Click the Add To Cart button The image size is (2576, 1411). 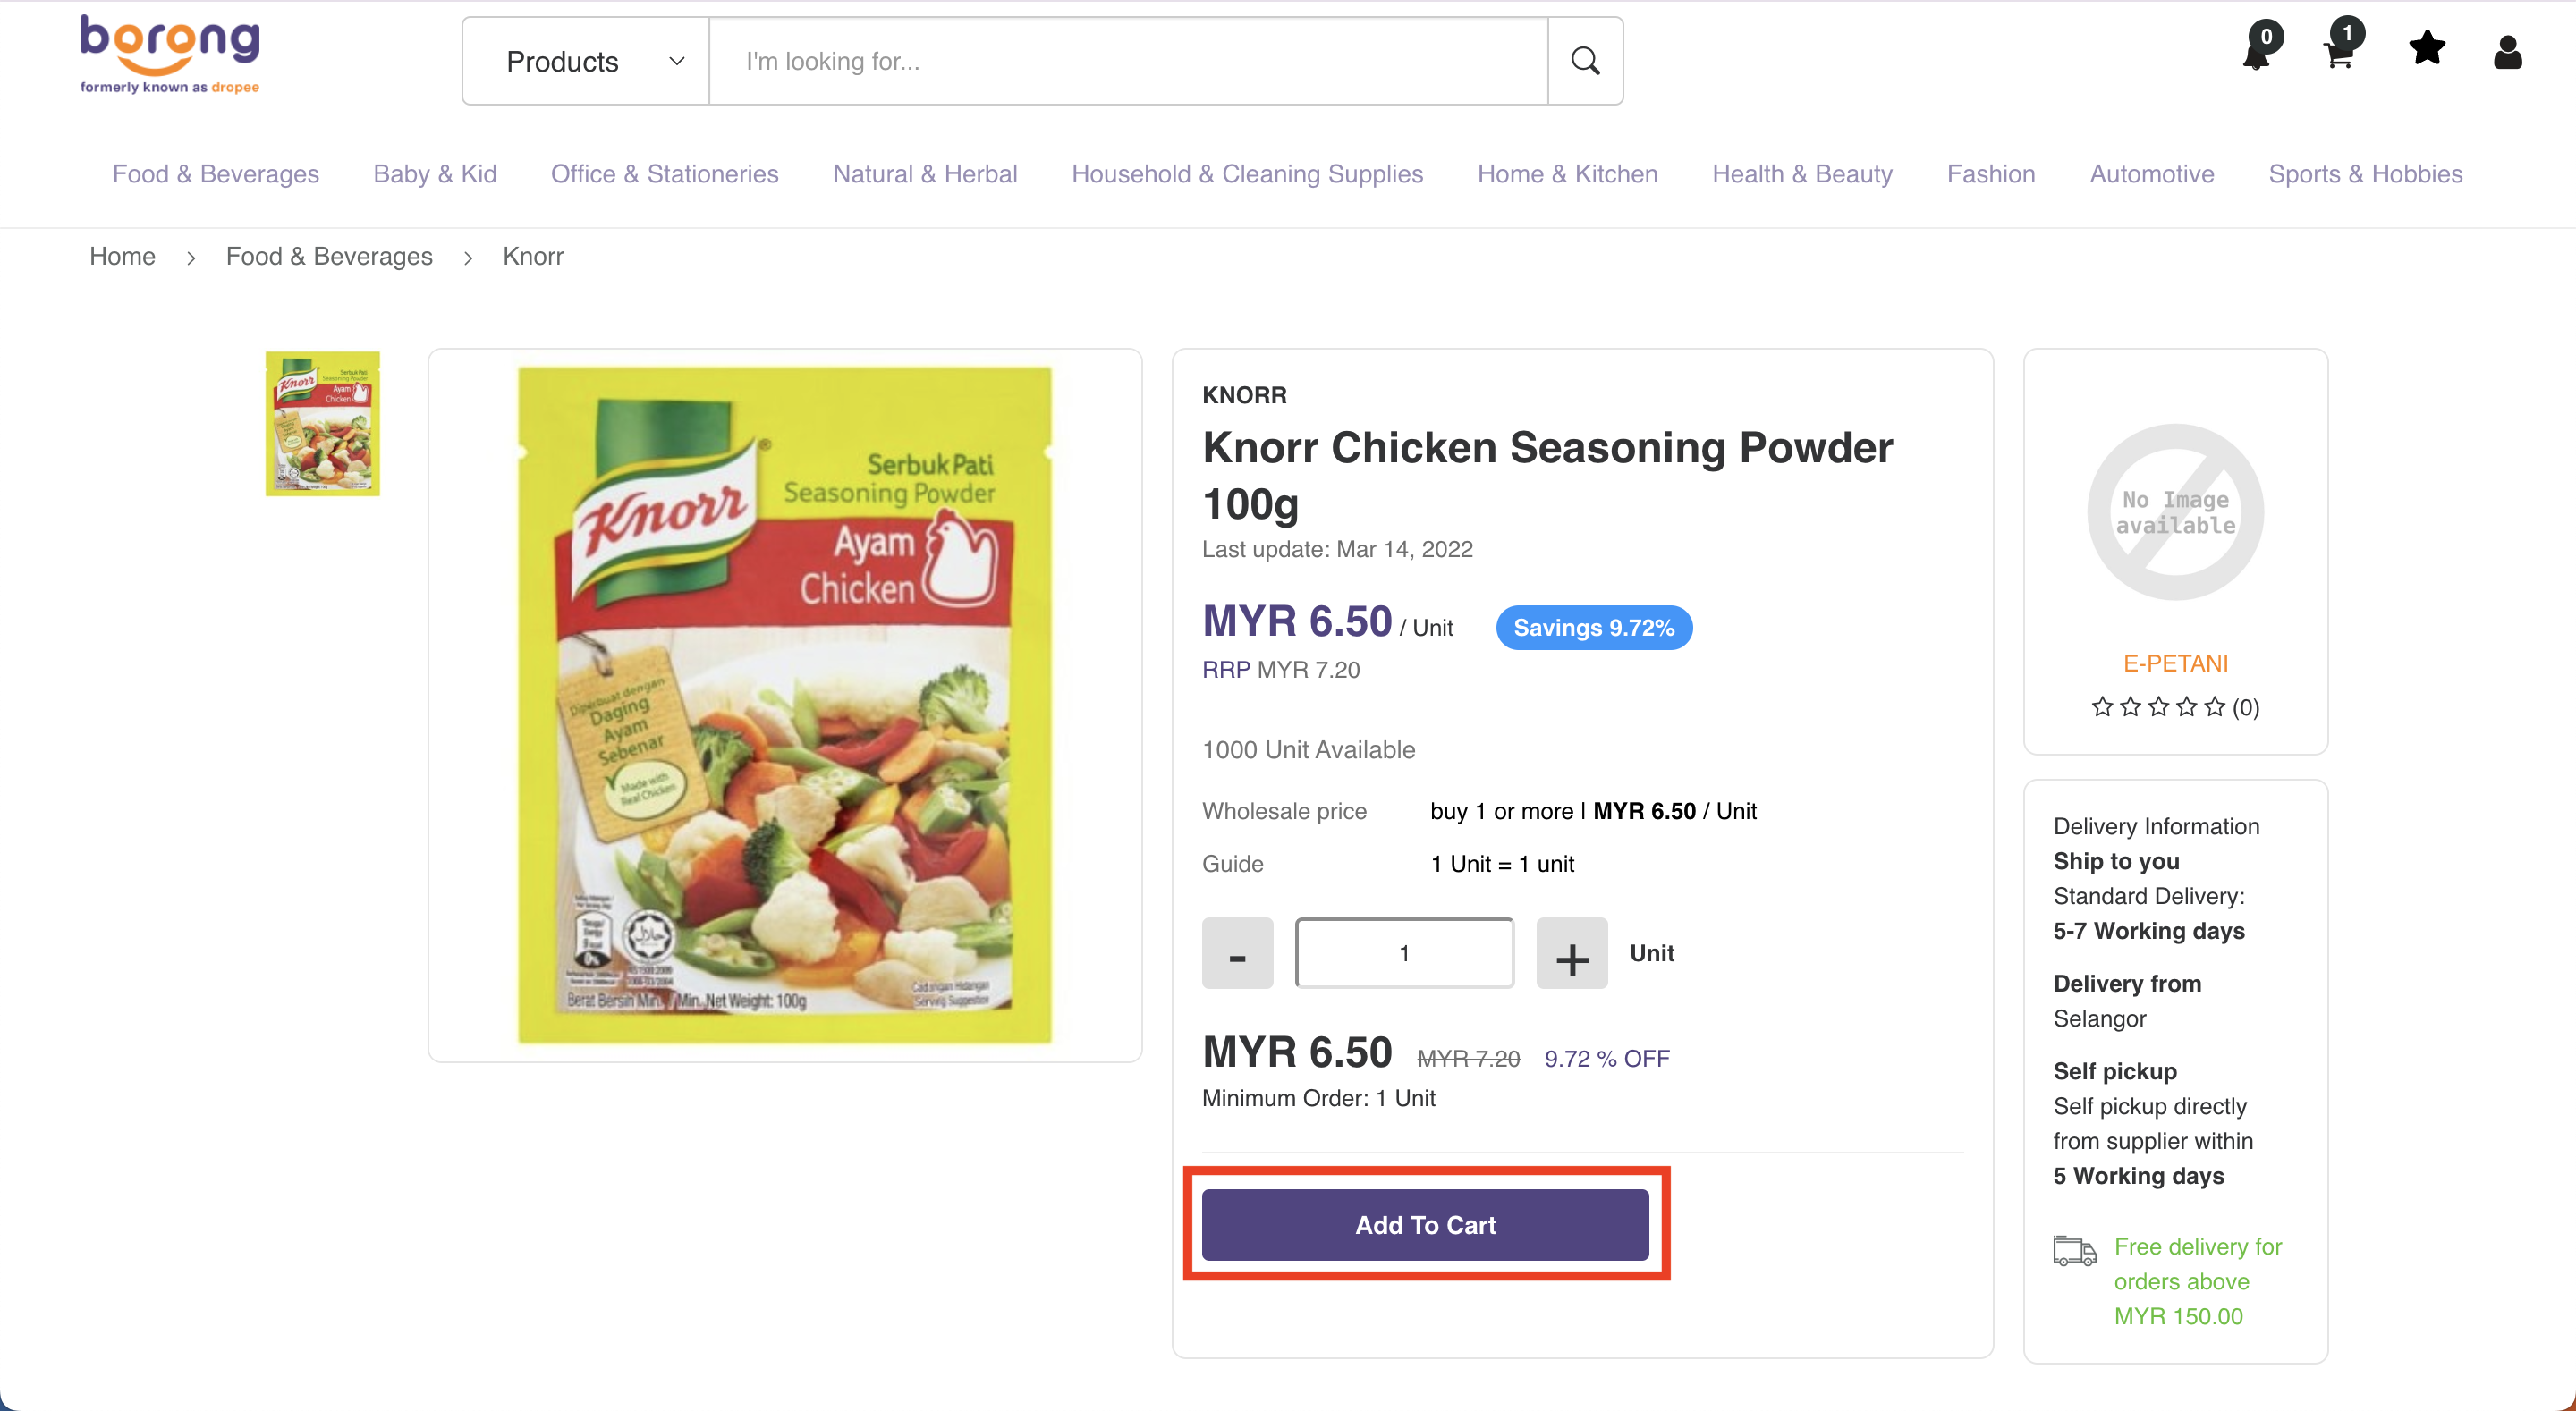coord(1425,1224)
